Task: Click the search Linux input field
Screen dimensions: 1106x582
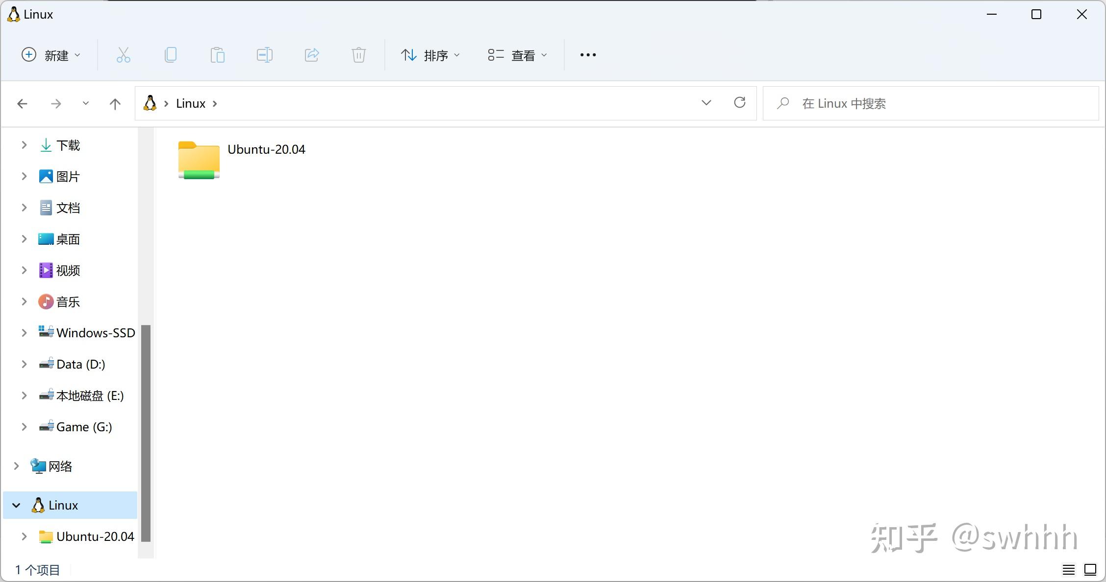Action: (x=930, y=103)
